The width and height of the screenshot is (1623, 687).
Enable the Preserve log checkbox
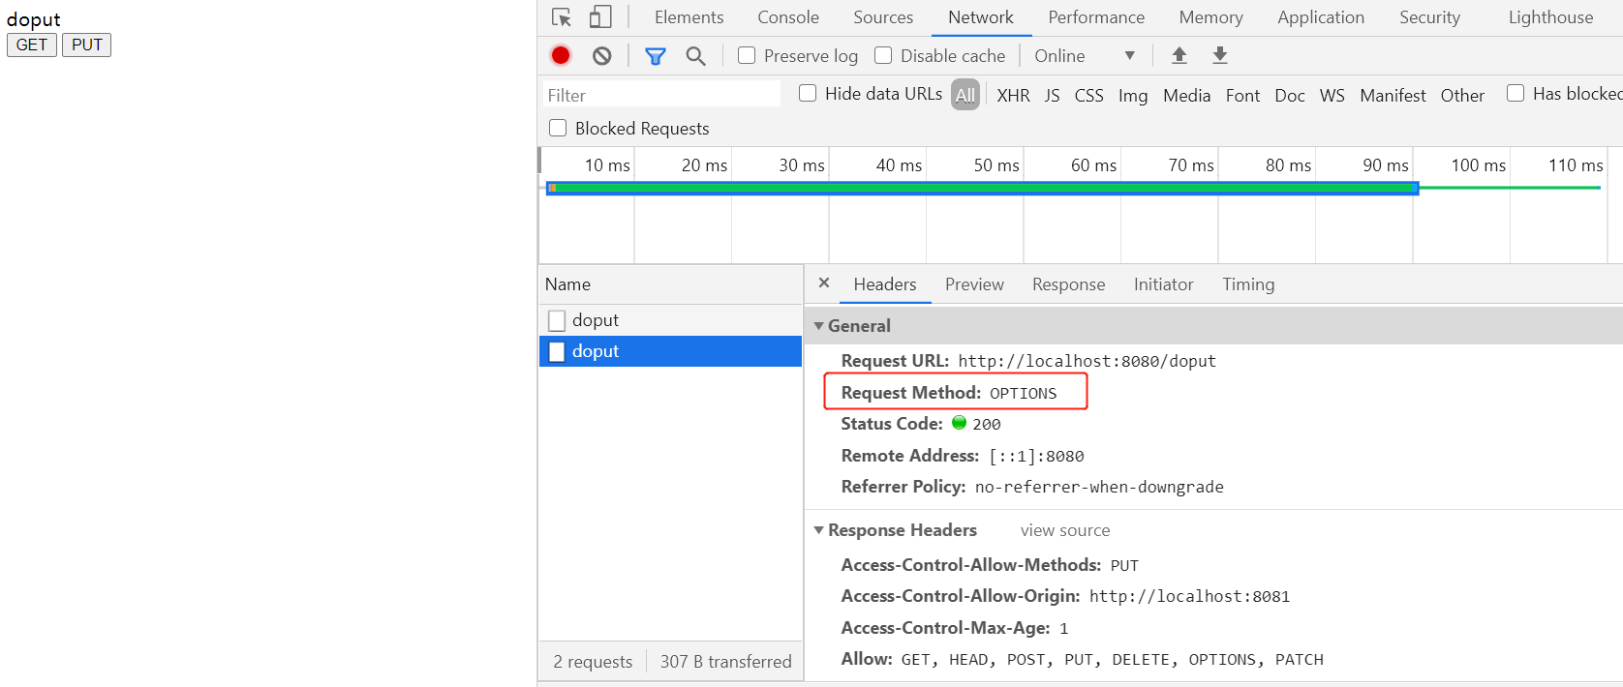tap(747, 56)
